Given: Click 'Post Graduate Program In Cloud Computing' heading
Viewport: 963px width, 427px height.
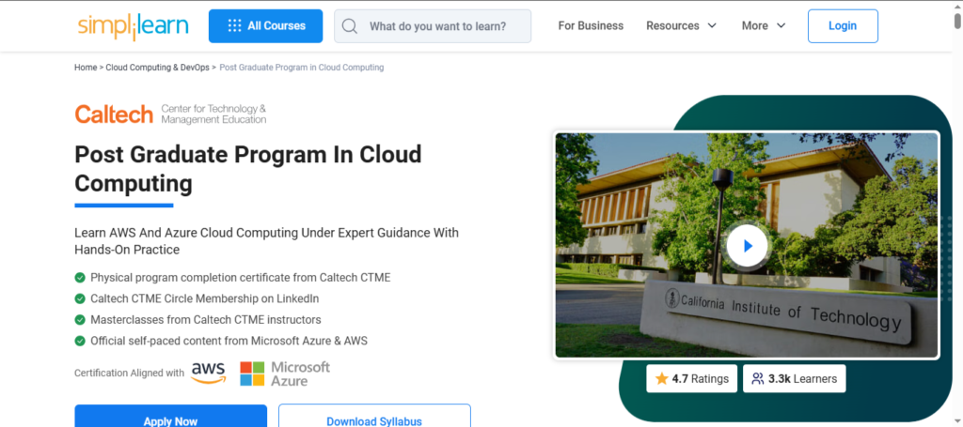Looking at the screenshot, I should tap(248, 169).
